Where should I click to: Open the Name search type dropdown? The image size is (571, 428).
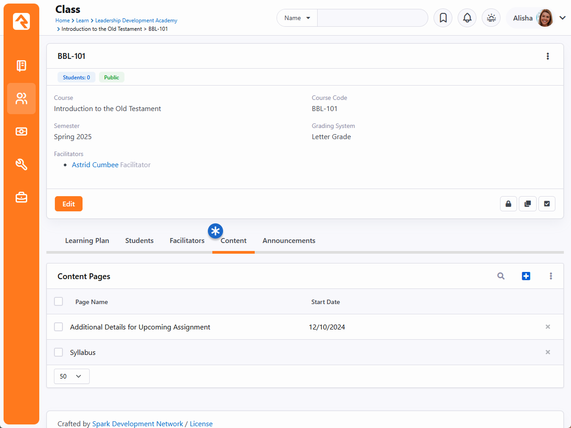click(297, 18)
